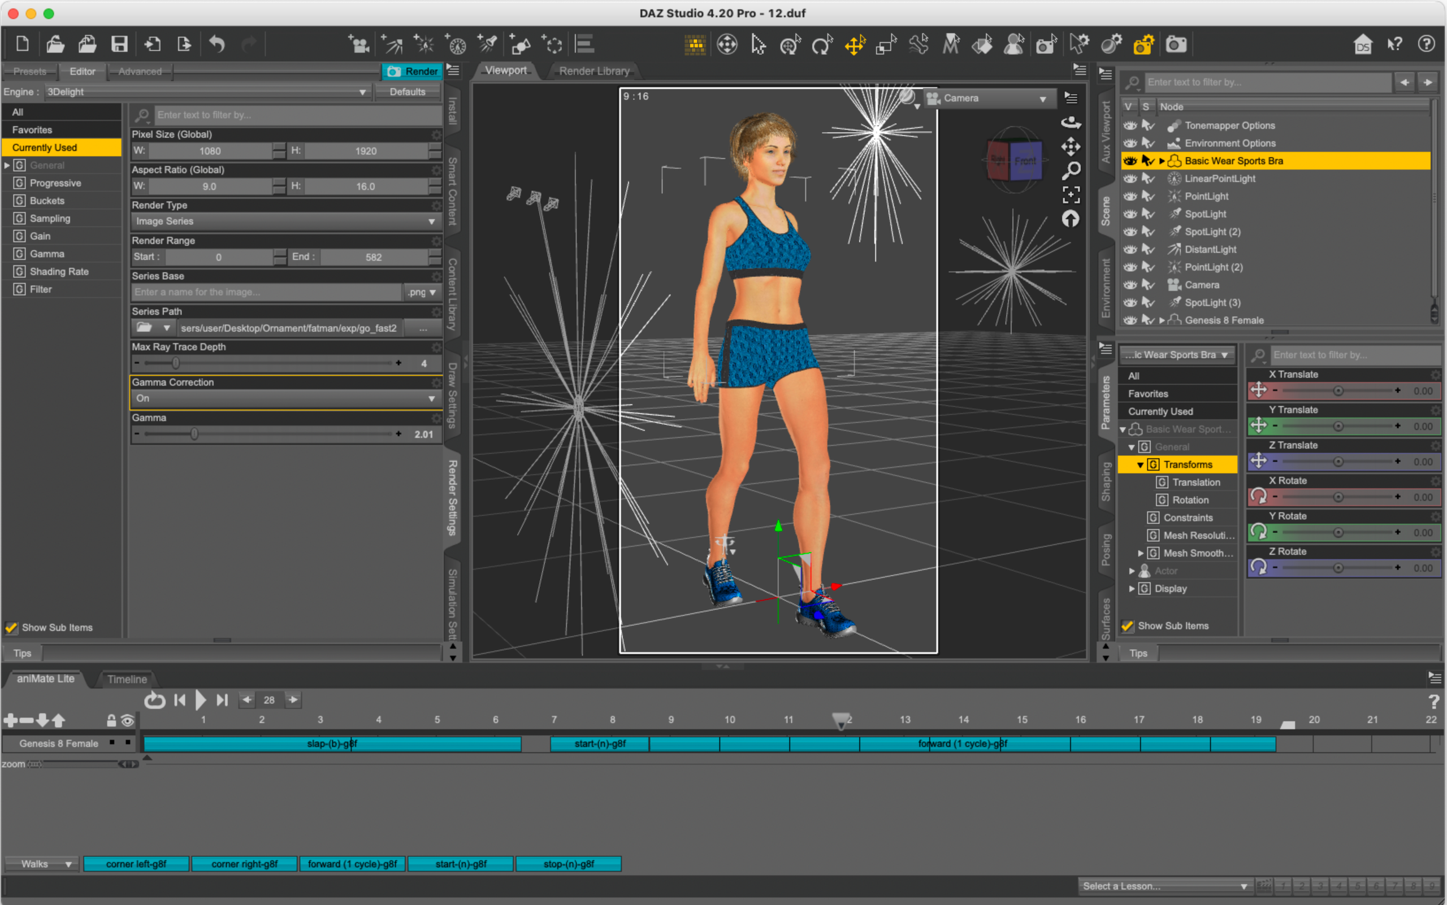The height and width of the screenshot is (905, 1447).
Task: Click the Undo arrow icon
Action: click(217, 44)
